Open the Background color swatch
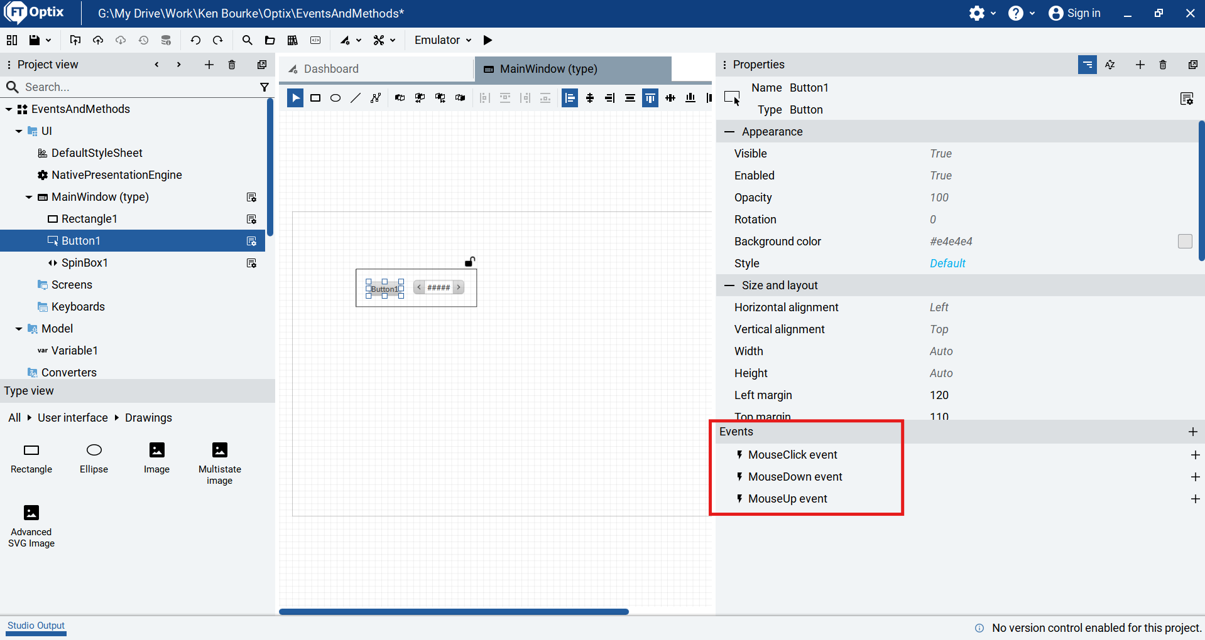This screenshot has height=640, width=1205. 1185,242
